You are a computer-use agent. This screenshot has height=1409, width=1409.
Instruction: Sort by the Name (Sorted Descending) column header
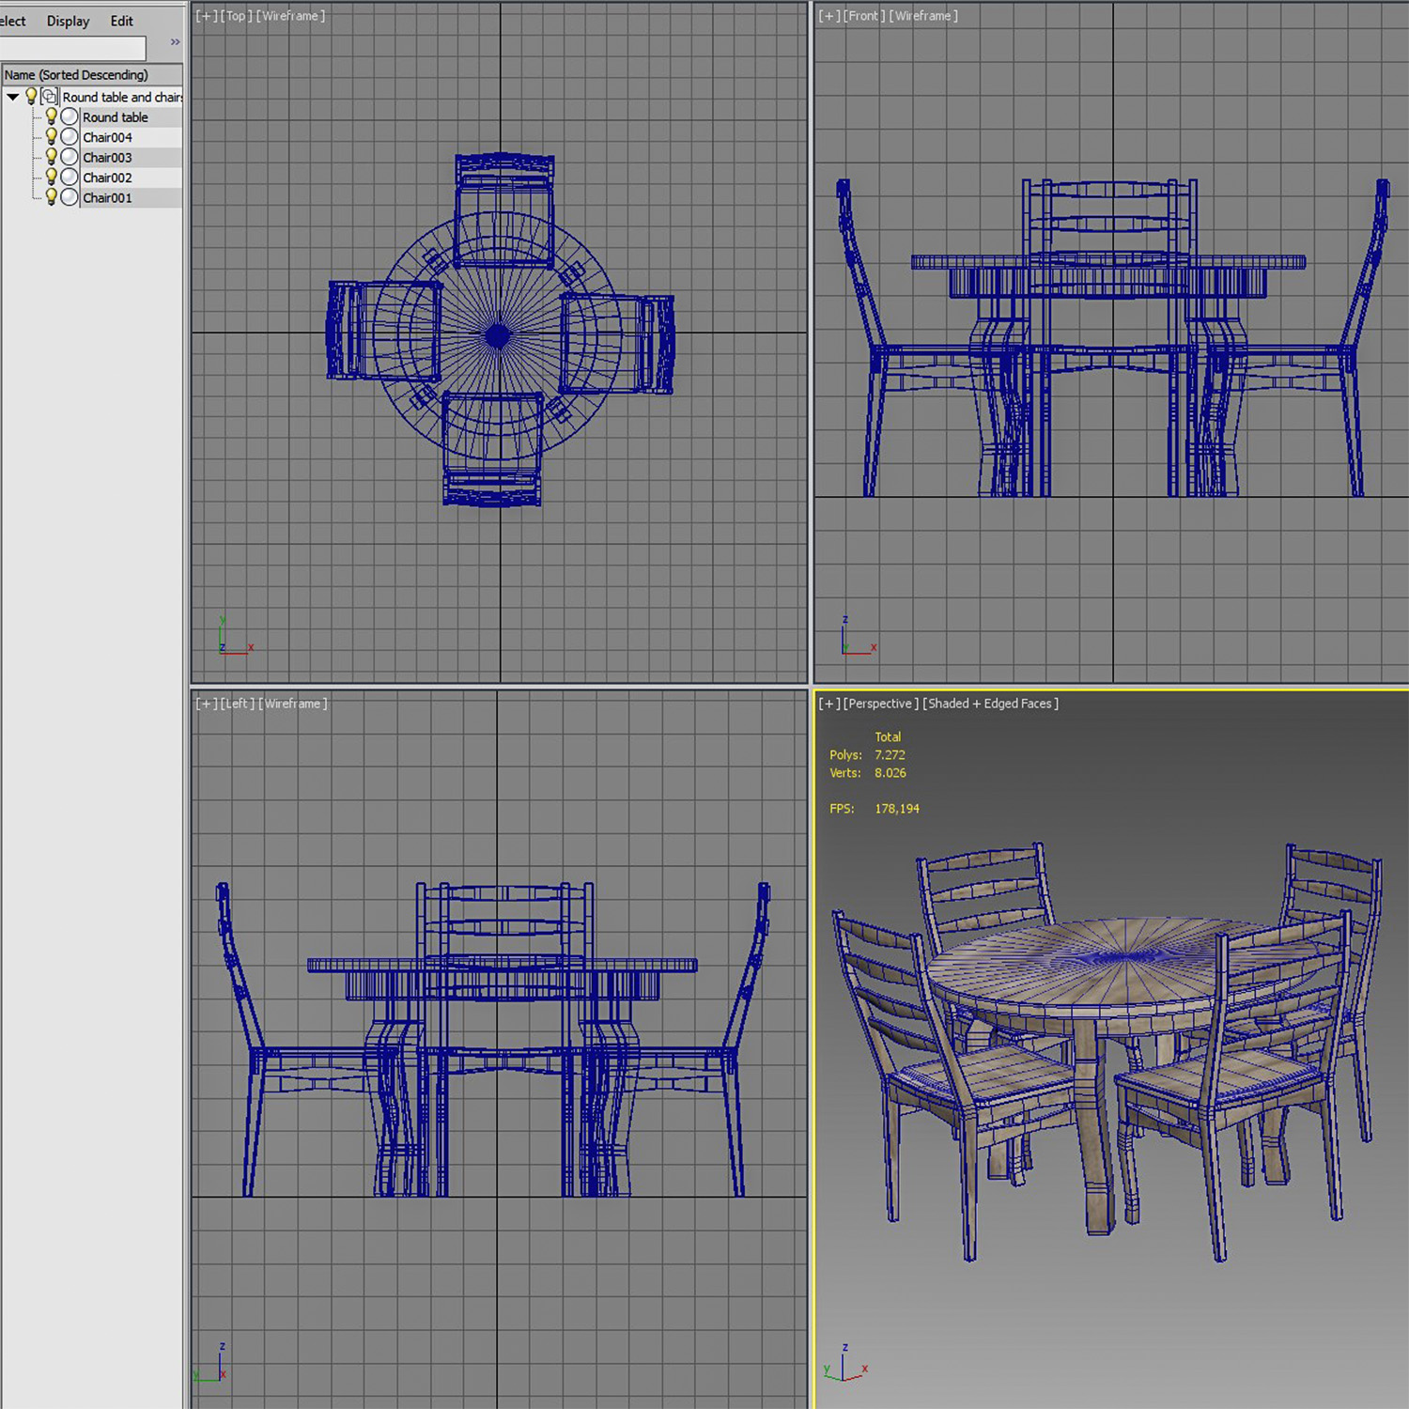[92, 74]
